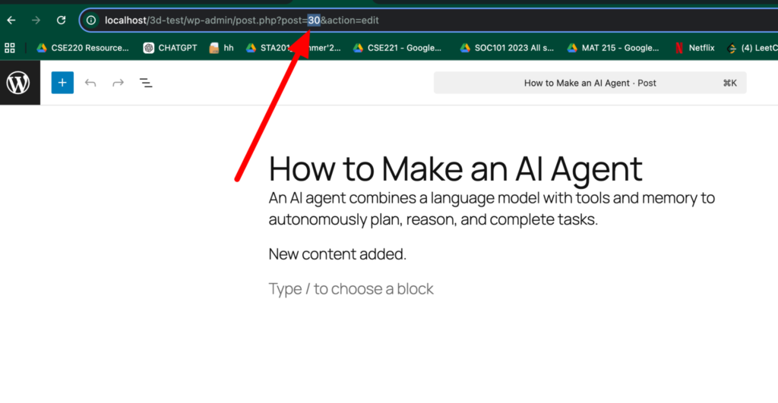
Task: Open the CSE221 - Google bookmark
Action: 397,48
